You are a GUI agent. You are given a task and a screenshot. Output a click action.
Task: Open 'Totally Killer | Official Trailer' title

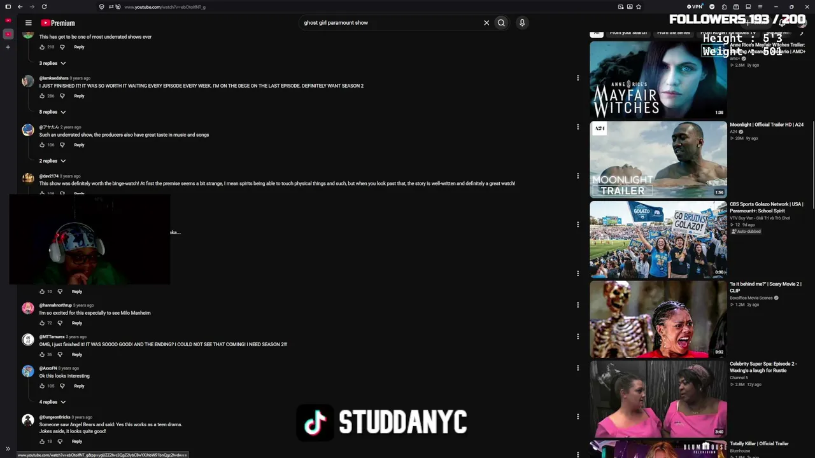759,444
